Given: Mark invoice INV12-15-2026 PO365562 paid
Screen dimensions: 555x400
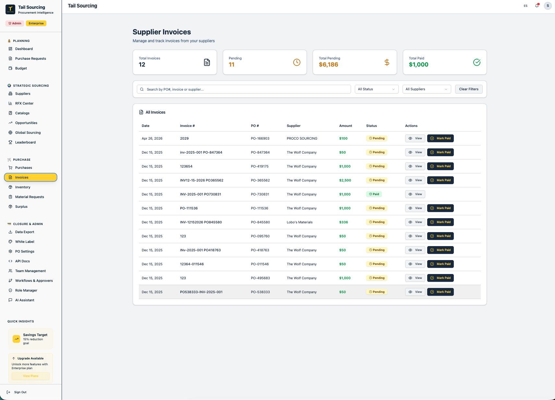Looking at the screenshot, I should tap(440, 180).
